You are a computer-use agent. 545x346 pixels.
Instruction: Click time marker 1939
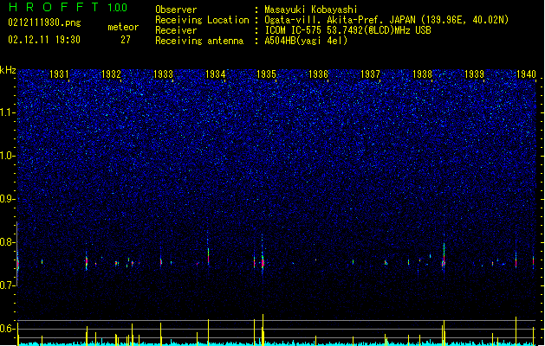474,74
